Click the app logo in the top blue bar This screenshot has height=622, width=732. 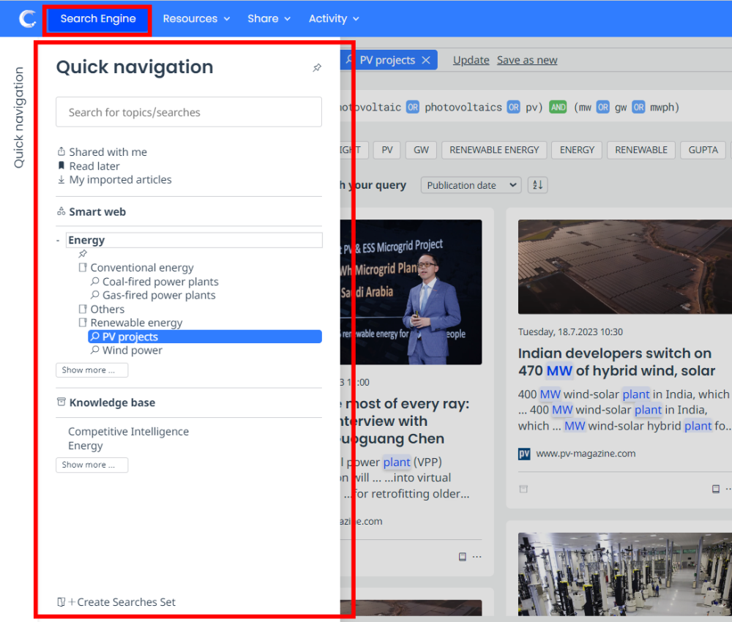(27, 18)
